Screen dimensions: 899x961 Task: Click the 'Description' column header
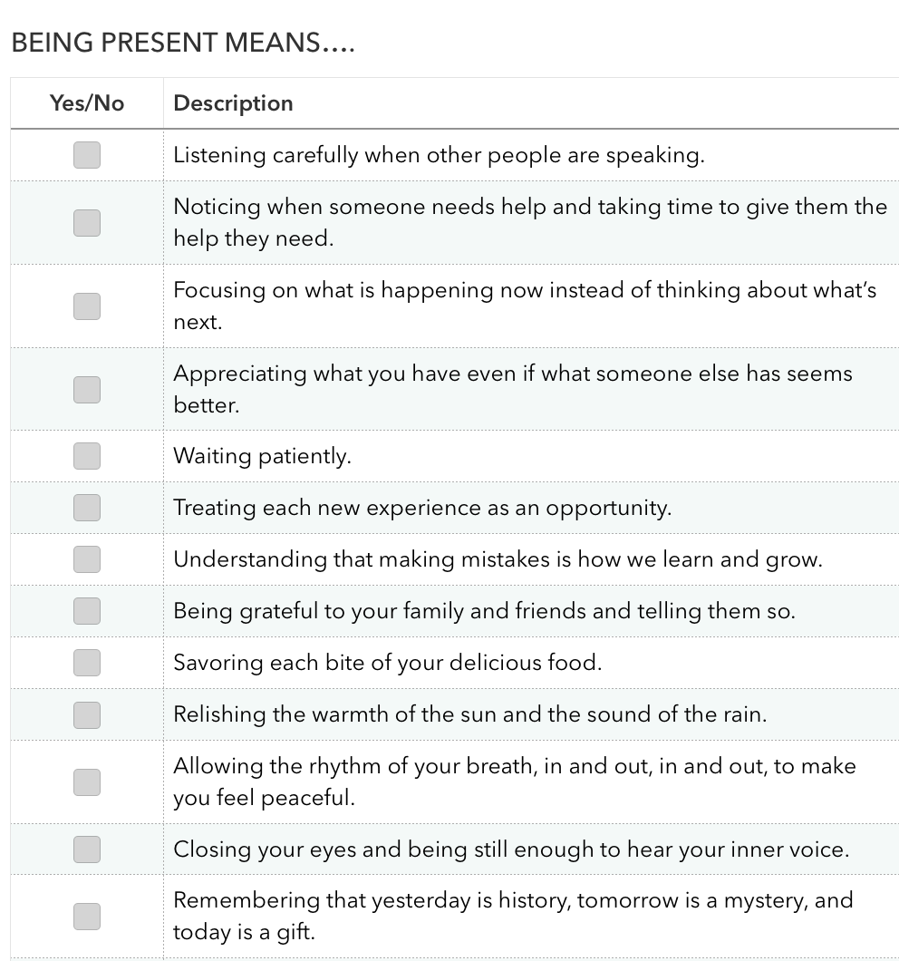233,103
